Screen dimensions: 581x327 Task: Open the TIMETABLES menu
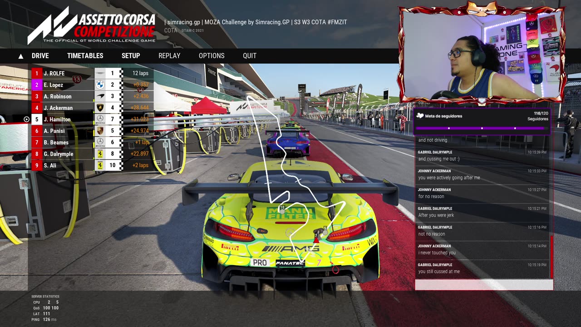(x=85, y=56)
